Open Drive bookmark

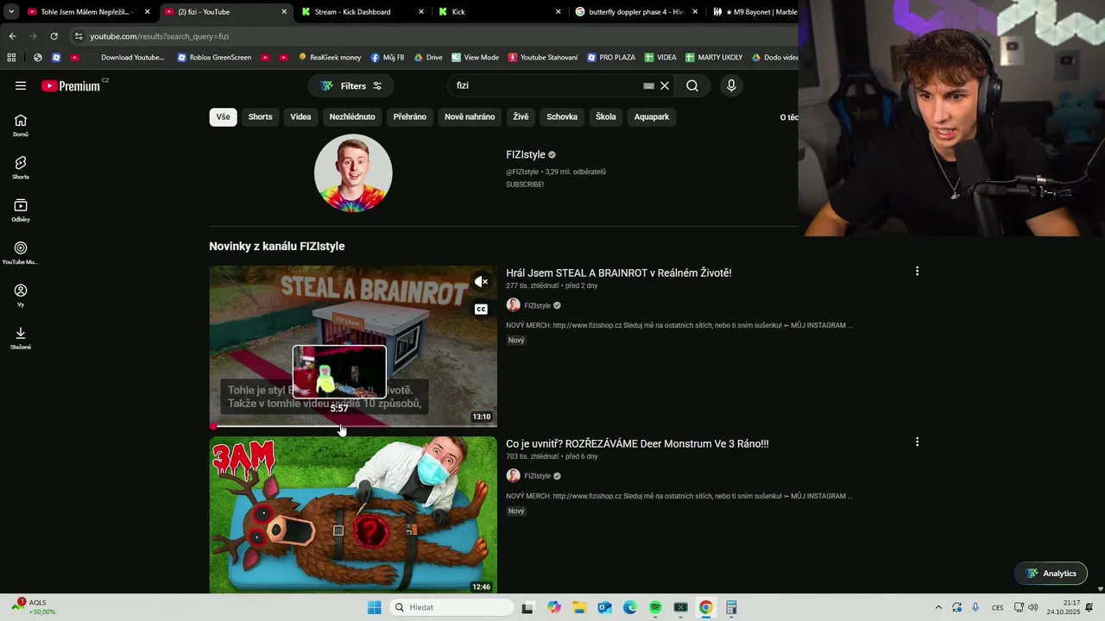point(428,58)
